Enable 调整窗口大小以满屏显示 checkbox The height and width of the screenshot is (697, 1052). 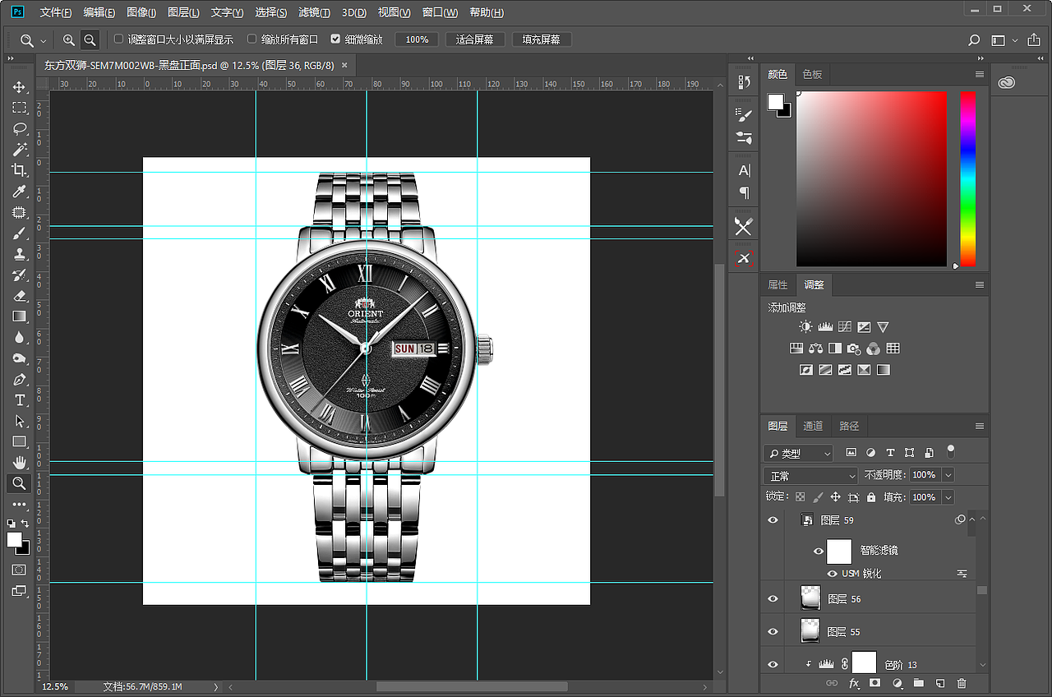point(119,39)
